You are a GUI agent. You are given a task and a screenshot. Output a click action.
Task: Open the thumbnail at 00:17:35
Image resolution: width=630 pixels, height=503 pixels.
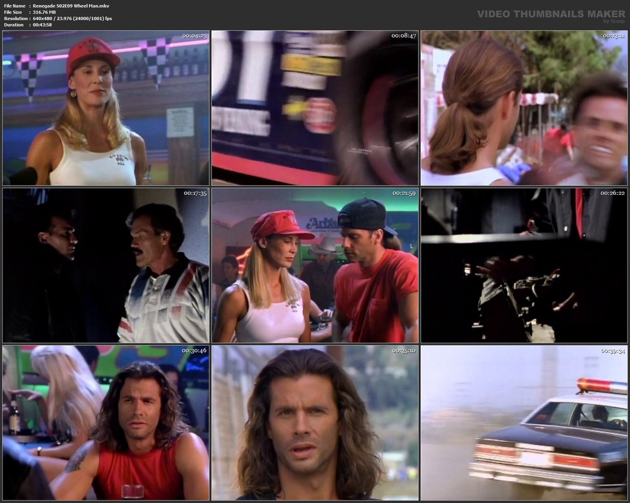point(106,265)
